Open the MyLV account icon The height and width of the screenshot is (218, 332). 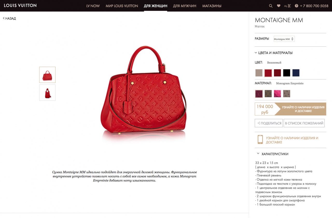tap(287, 6)
